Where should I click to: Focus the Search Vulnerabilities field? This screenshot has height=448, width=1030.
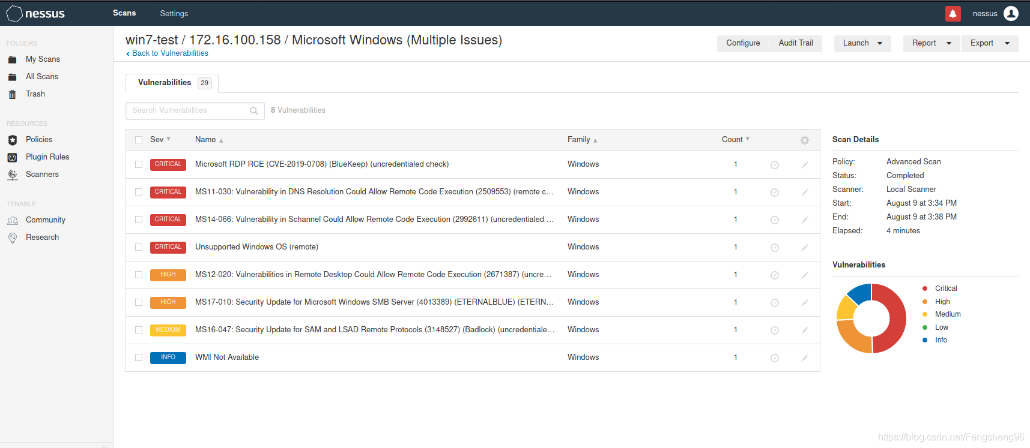tap(195, 111)
